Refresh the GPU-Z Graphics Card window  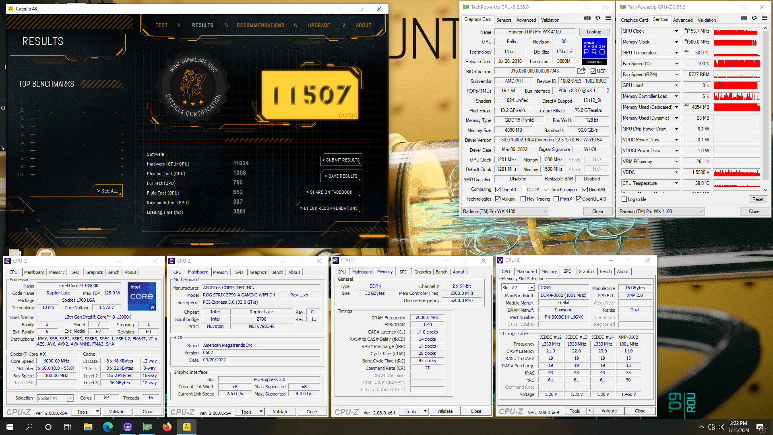point(597,18)
